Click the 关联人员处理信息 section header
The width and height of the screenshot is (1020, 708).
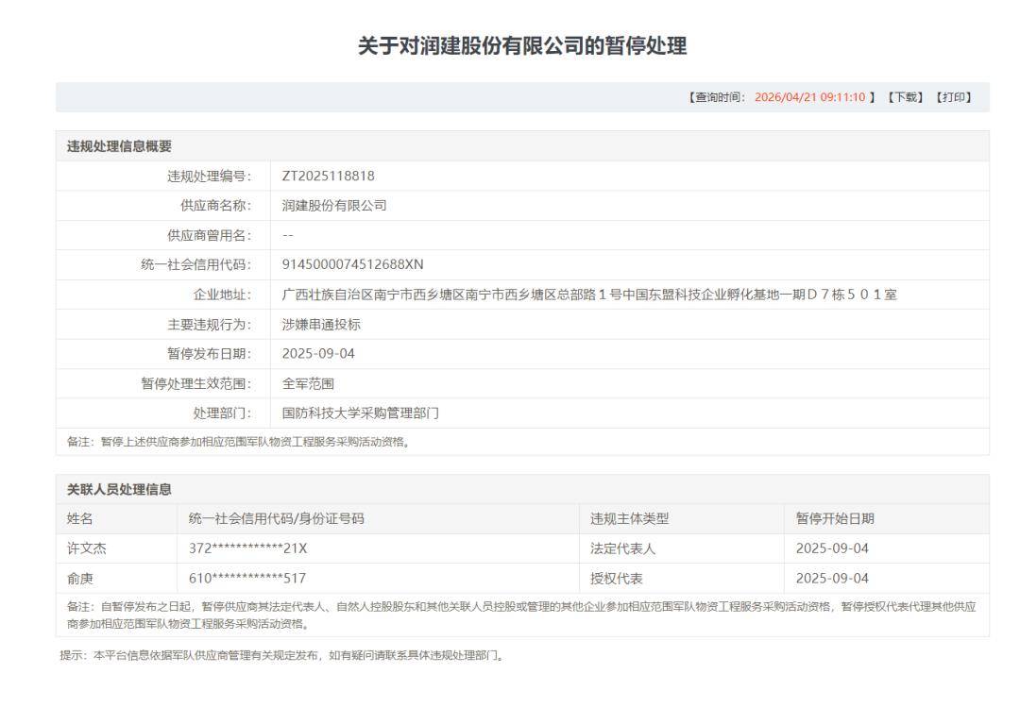tap(119, 489)
